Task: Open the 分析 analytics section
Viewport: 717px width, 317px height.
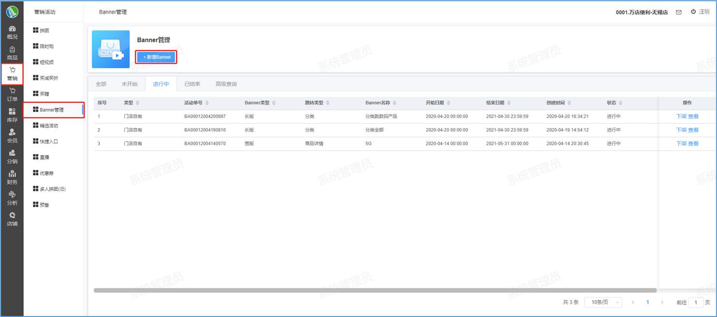Action: click(12, 199)
